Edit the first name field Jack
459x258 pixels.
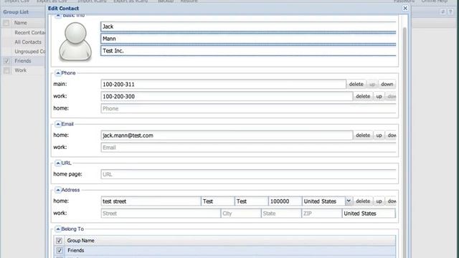click(248, 27)
